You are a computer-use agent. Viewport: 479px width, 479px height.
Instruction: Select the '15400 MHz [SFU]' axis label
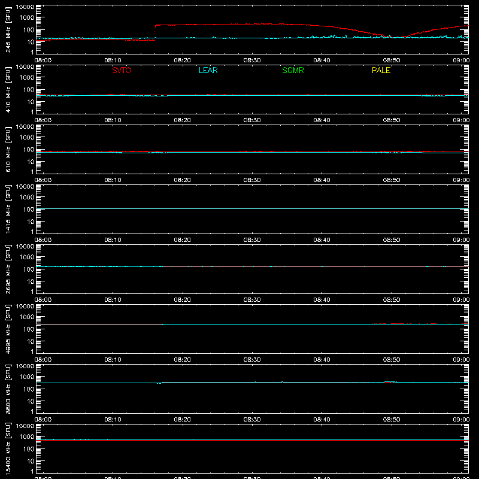pyautogui.click(x=8, y=448)
